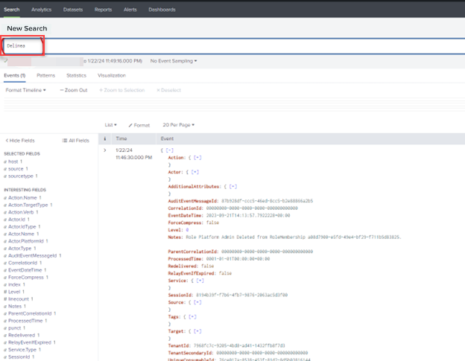Open the Visualization tab

[x=112, y=75]
